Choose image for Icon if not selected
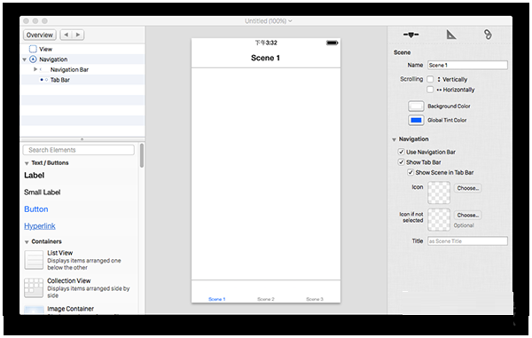Viewport: 532px width, 338px height. (468, 216)
